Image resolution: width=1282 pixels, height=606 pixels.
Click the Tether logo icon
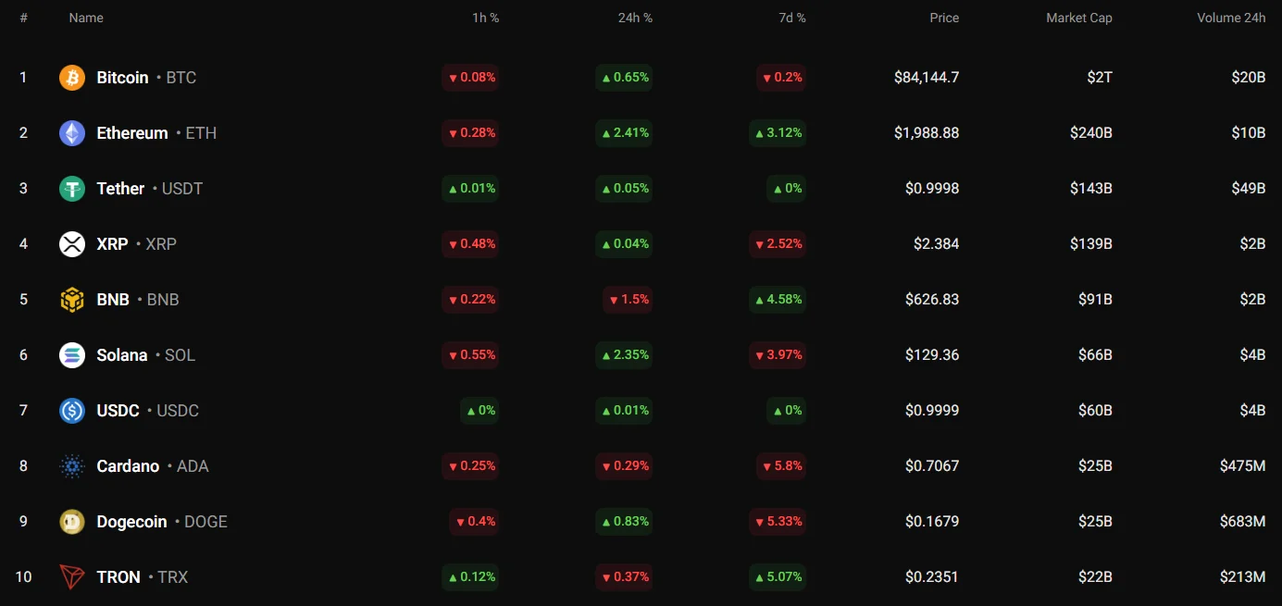point(72,189)
